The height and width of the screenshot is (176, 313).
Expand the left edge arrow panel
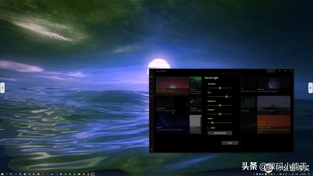point(2,88)
